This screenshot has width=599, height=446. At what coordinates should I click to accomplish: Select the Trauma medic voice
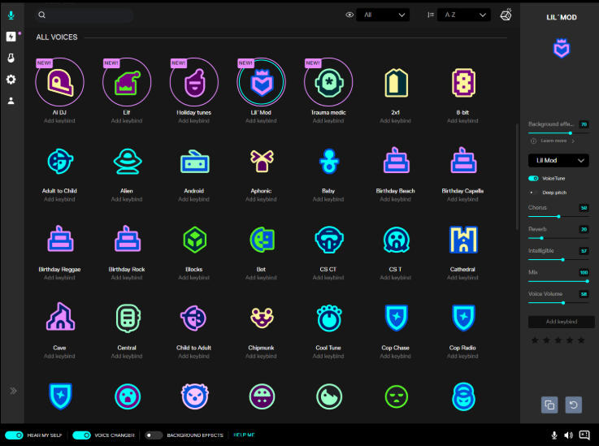328,82
